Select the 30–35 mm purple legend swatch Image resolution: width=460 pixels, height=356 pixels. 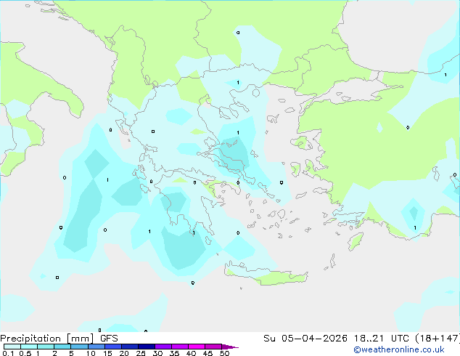(x=163, y=347)
